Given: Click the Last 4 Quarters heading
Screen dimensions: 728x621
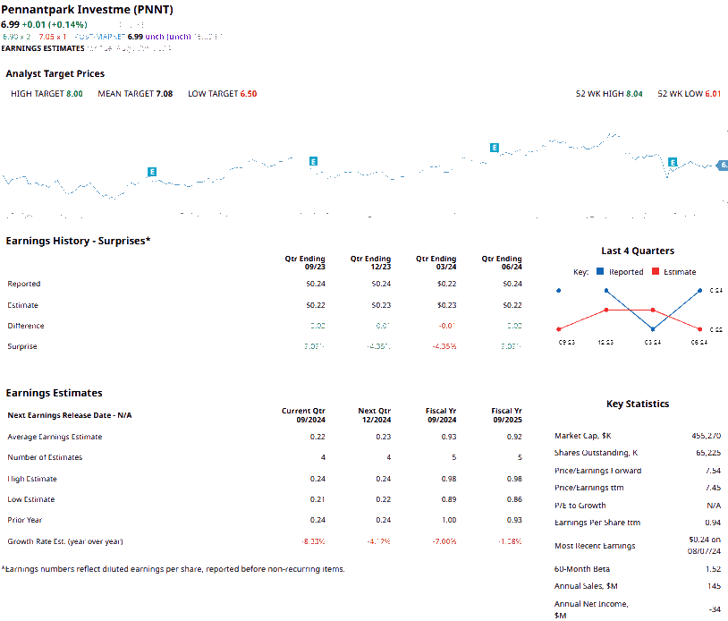Looking at the screenshot, I should pyautogui.click(x=638, y=251).
